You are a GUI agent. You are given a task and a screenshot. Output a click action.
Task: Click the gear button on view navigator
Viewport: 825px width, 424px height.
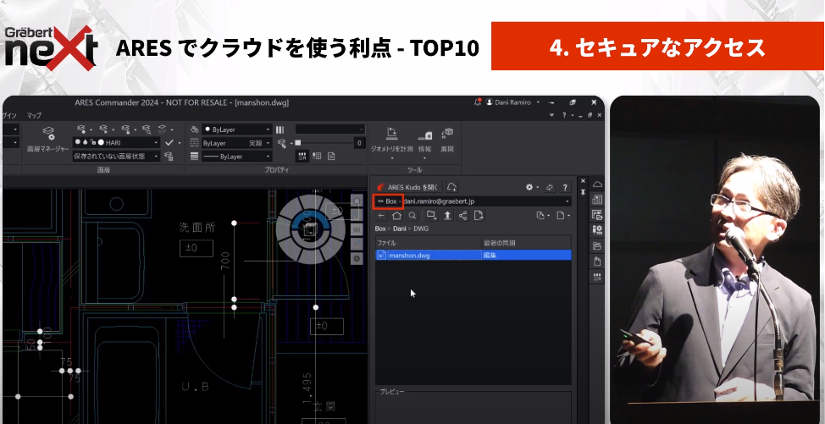357,258
